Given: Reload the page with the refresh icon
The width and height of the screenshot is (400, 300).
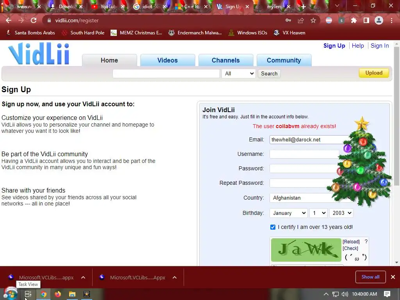Looking at the screenshot, I should click(34, 20).
